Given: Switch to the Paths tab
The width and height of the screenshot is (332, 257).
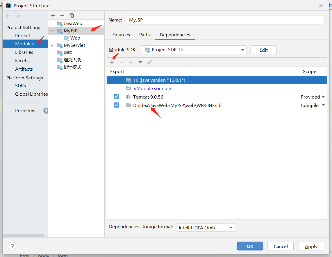Looking at the screenshot, I should point(145,35).
